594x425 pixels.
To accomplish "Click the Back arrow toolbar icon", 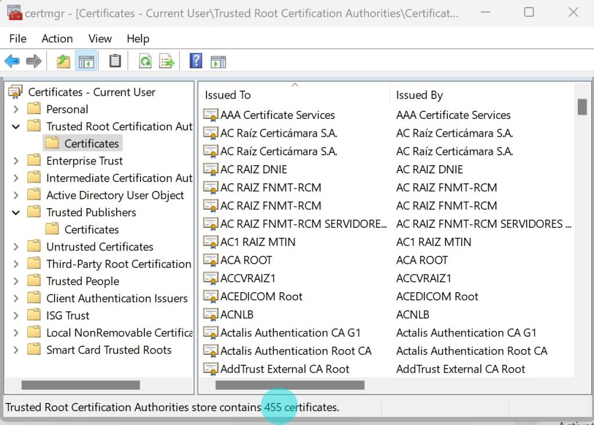I will [12, 61].
